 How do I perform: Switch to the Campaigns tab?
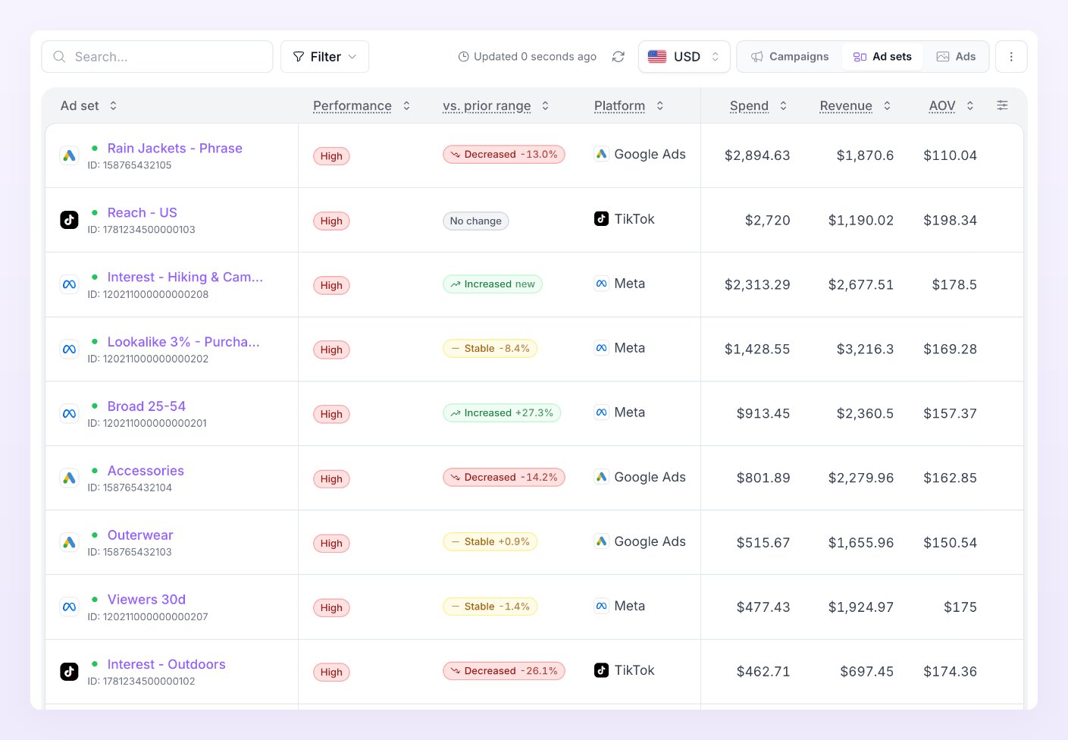790,57
